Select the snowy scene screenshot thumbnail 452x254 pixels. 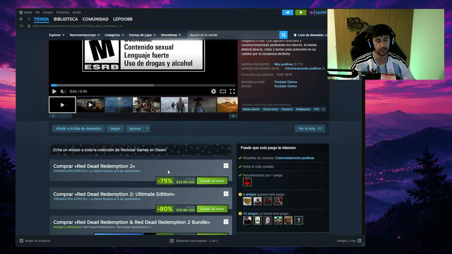click(x=174, y=105)
